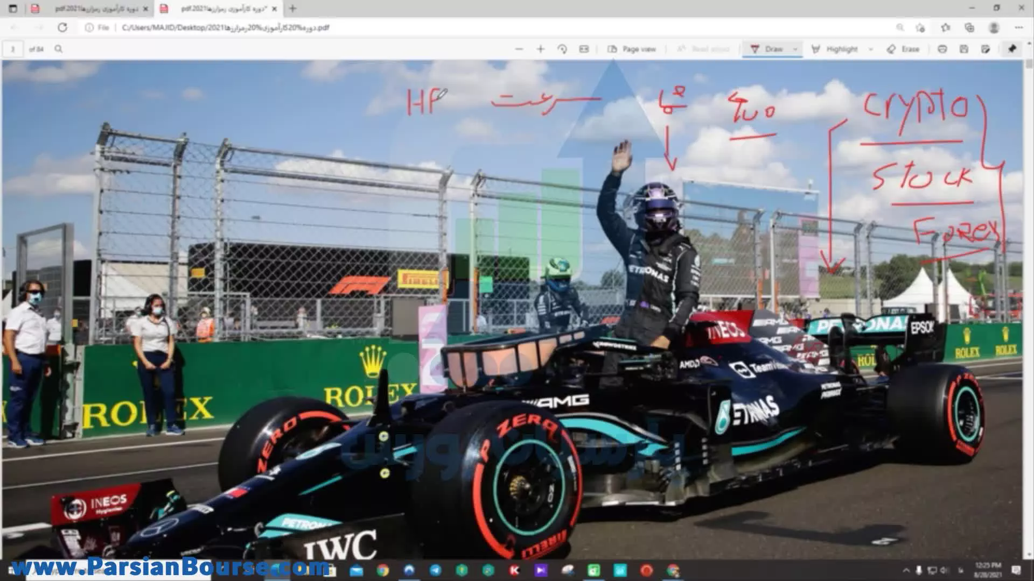Toggle fit to width view
This screenshot has width=1034, height=581.
click(x=584, y=49)
